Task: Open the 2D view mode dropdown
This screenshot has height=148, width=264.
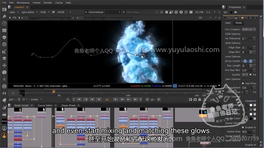Action: click(205, 18)
